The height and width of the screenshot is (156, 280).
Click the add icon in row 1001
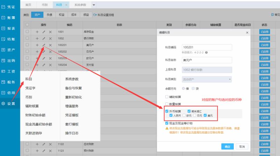coord(37,32)
